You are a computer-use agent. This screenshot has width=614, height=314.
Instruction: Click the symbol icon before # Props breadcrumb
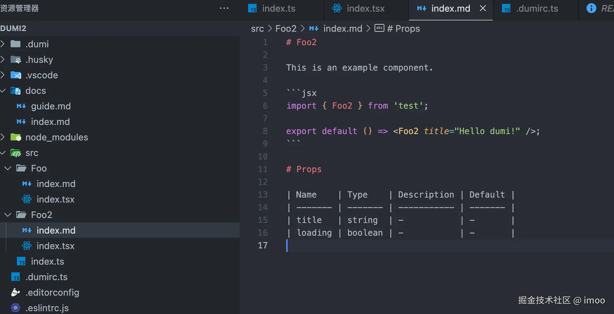coord(379,28)
